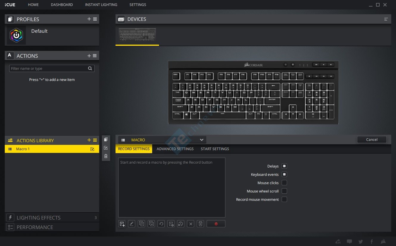
Task: Click the 24-hour support phone icon
Action: click(x=338, y=242)
